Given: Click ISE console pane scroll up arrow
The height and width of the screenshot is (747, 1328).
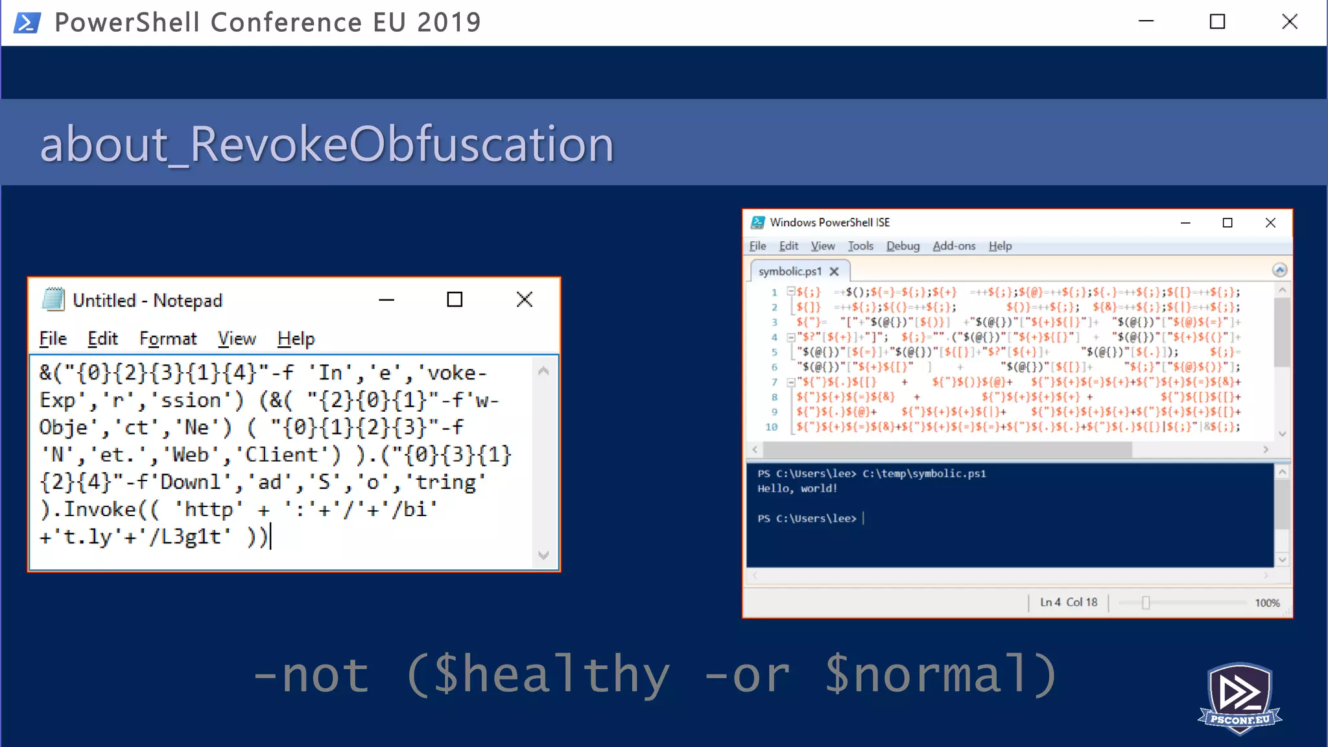Looking at the screenshot, I should coord(1282,472).
